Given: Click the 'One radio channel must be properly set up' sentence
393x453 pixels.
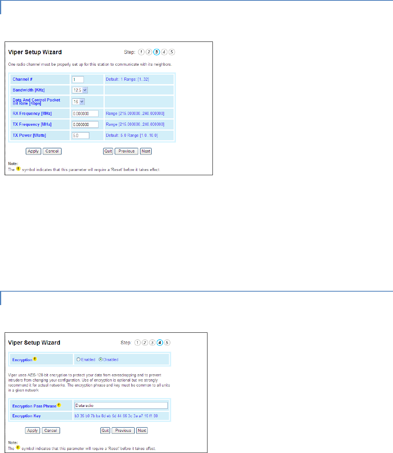Looking at the screenshot, I should 90,65.
